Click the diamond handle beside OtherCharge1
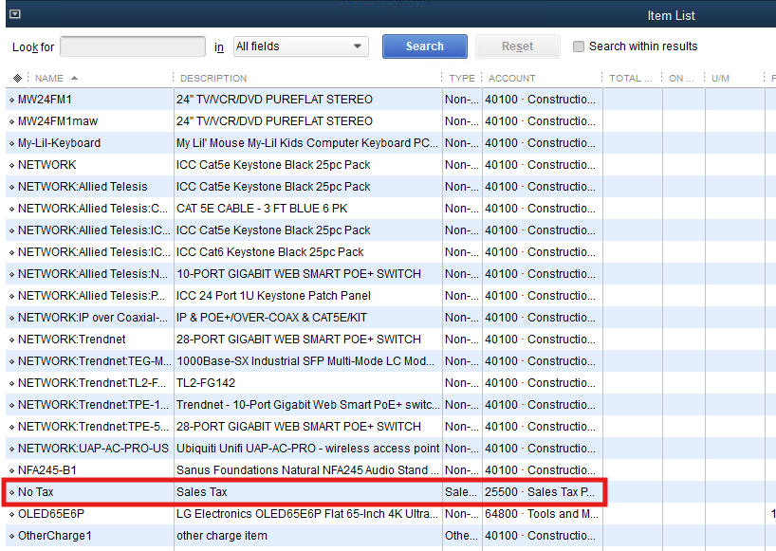This screenshot has height=551, width=776. 12,536
